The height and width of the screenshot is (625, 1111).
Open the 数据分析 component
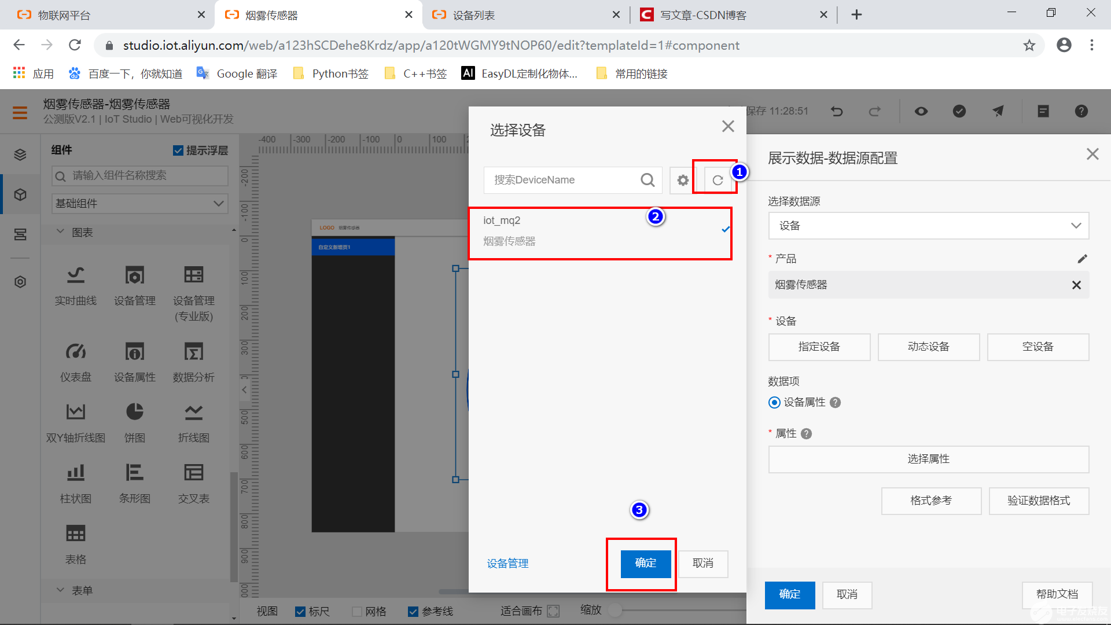(x=193, y=362)
